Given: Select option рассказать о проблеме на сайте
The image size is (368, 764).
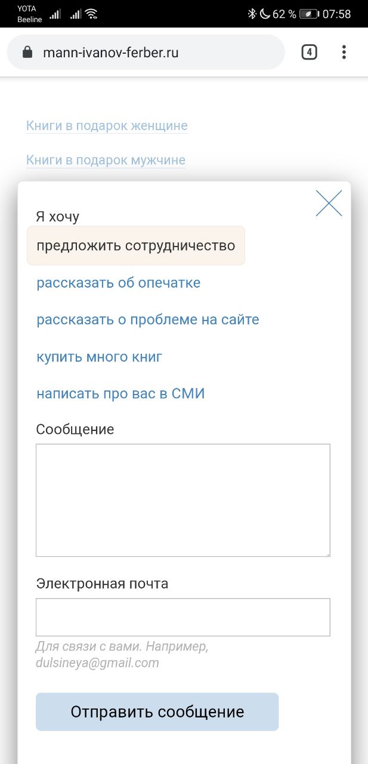Looking at the screenshot, I should [x=148, y=319].
